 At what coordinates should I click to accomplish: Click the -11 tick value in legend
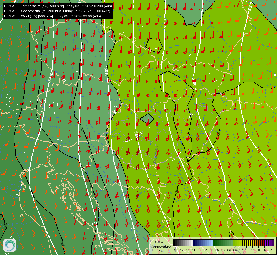click(252, 250)
